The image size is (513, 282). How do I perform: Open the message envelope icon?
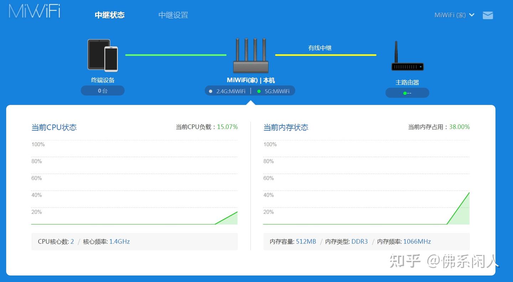pyautogui.click(x=488, y=15)
